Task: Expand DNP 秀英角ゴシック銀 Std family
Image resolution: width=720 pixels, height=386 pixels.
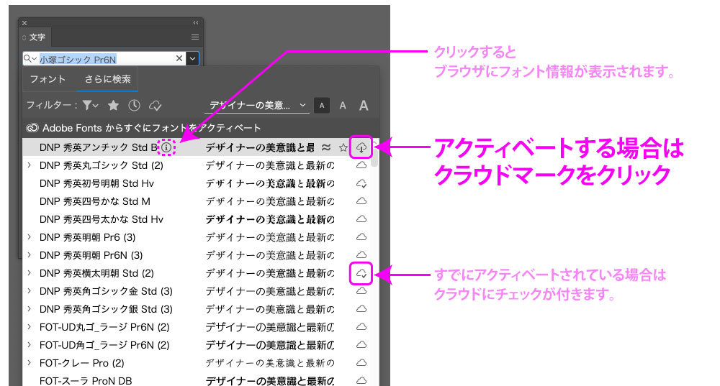Action: pos(30,309)
